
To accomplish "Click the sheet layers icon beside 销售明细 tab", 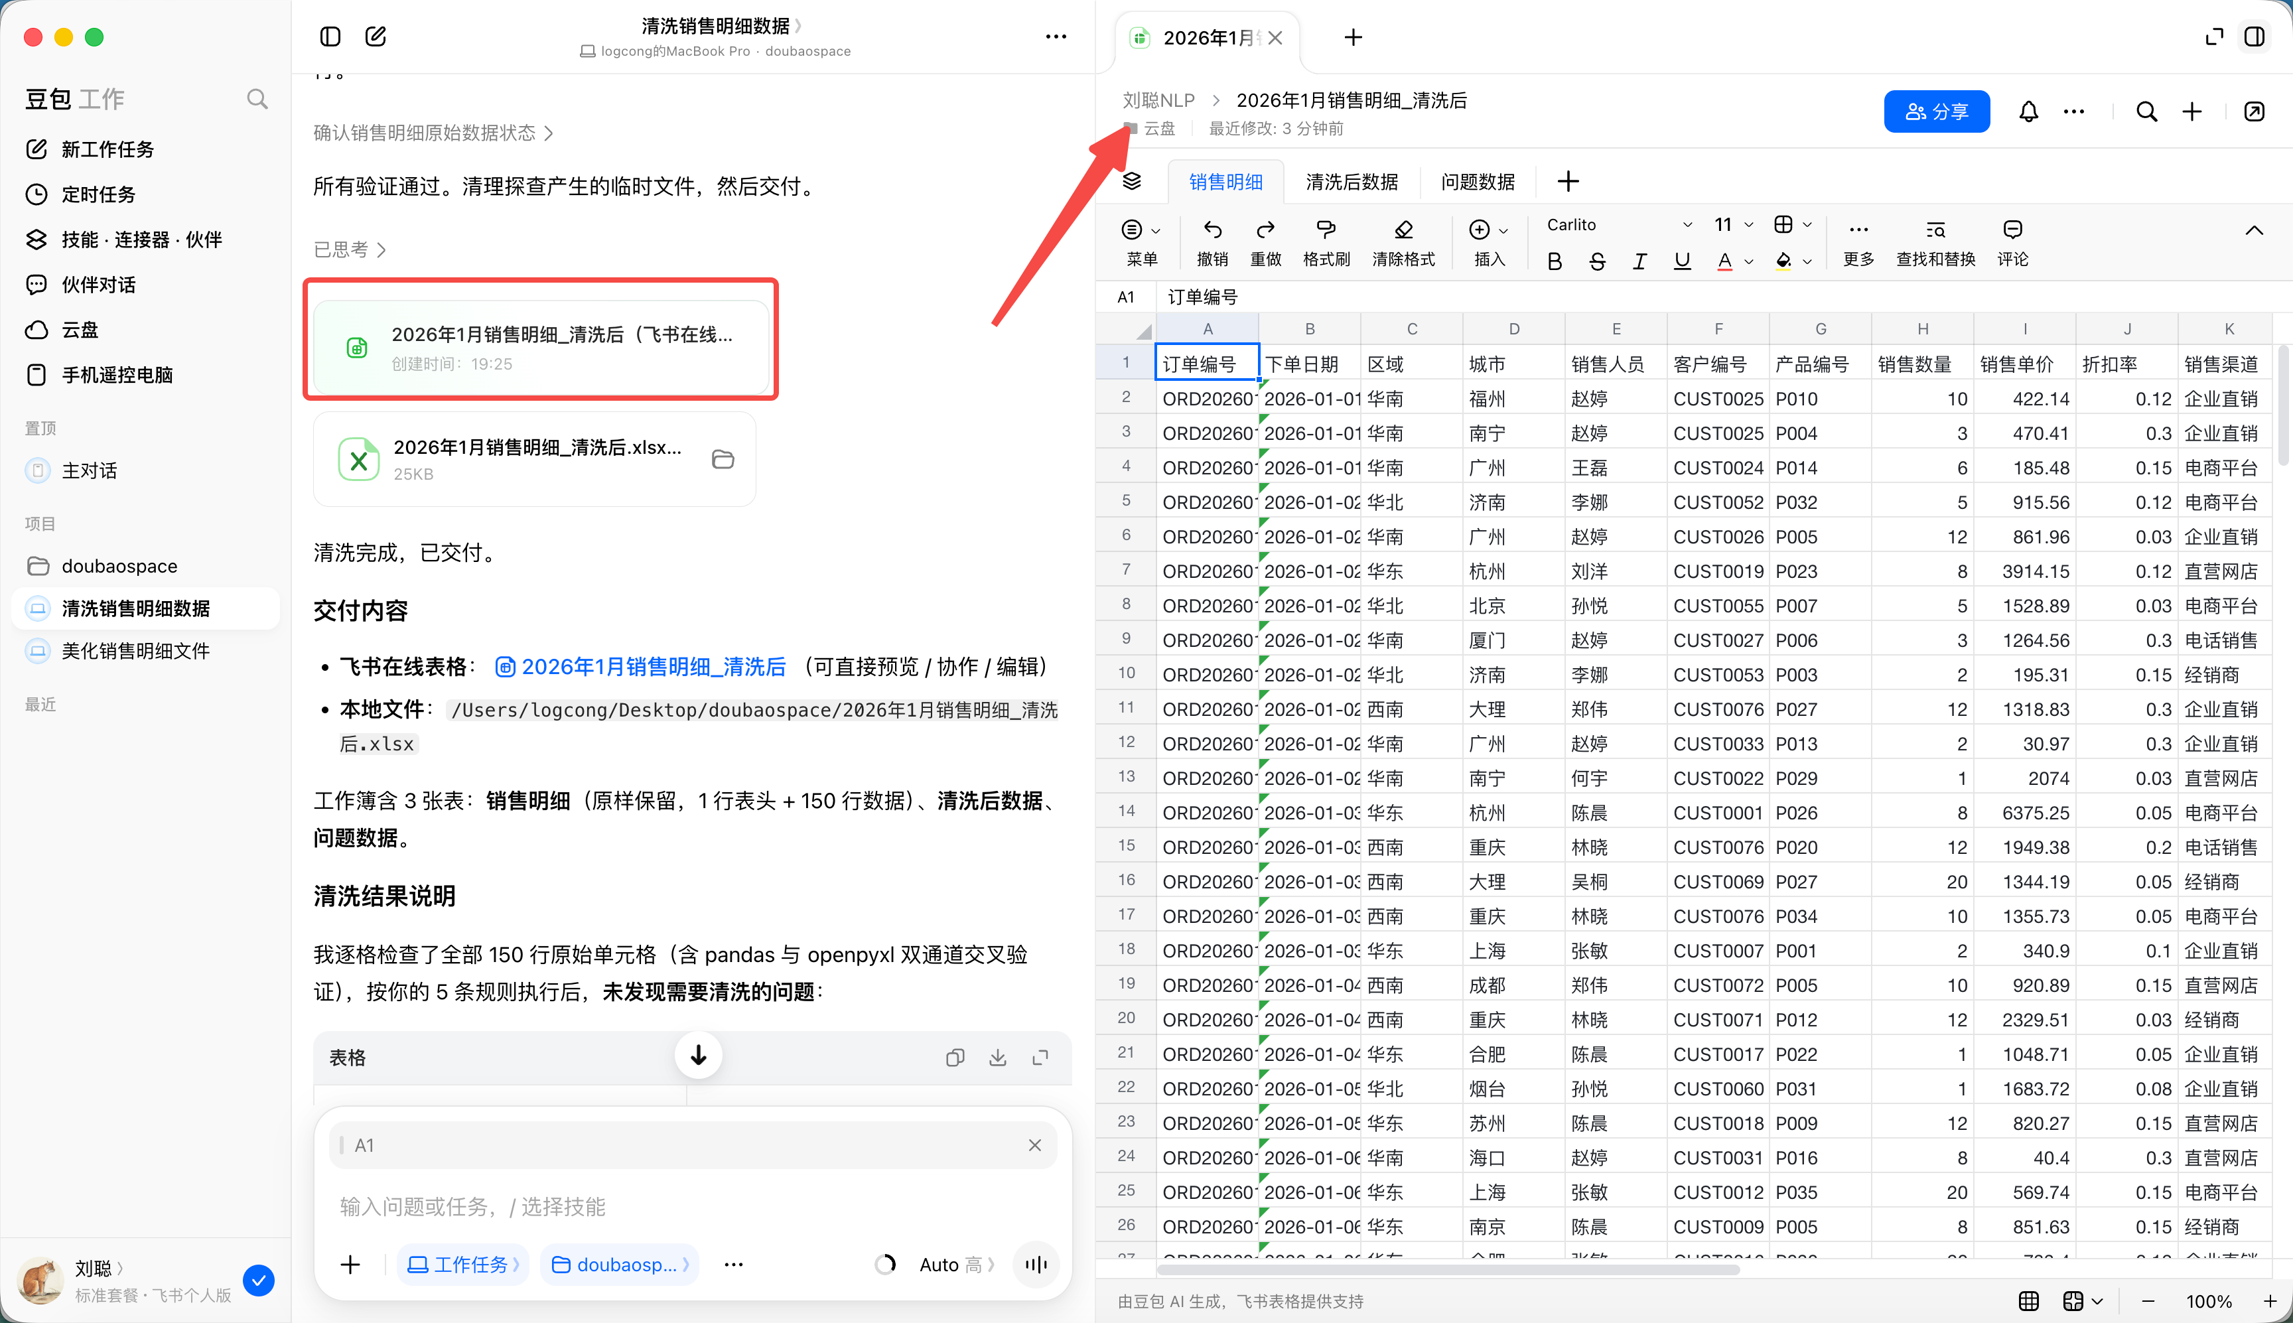I will pyautogui.click(x=1132, y=181).
